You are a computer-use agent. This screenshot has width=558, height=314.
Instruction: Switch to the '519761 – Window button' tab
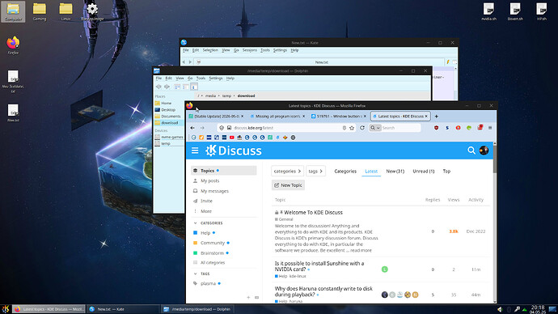(338, 117)
